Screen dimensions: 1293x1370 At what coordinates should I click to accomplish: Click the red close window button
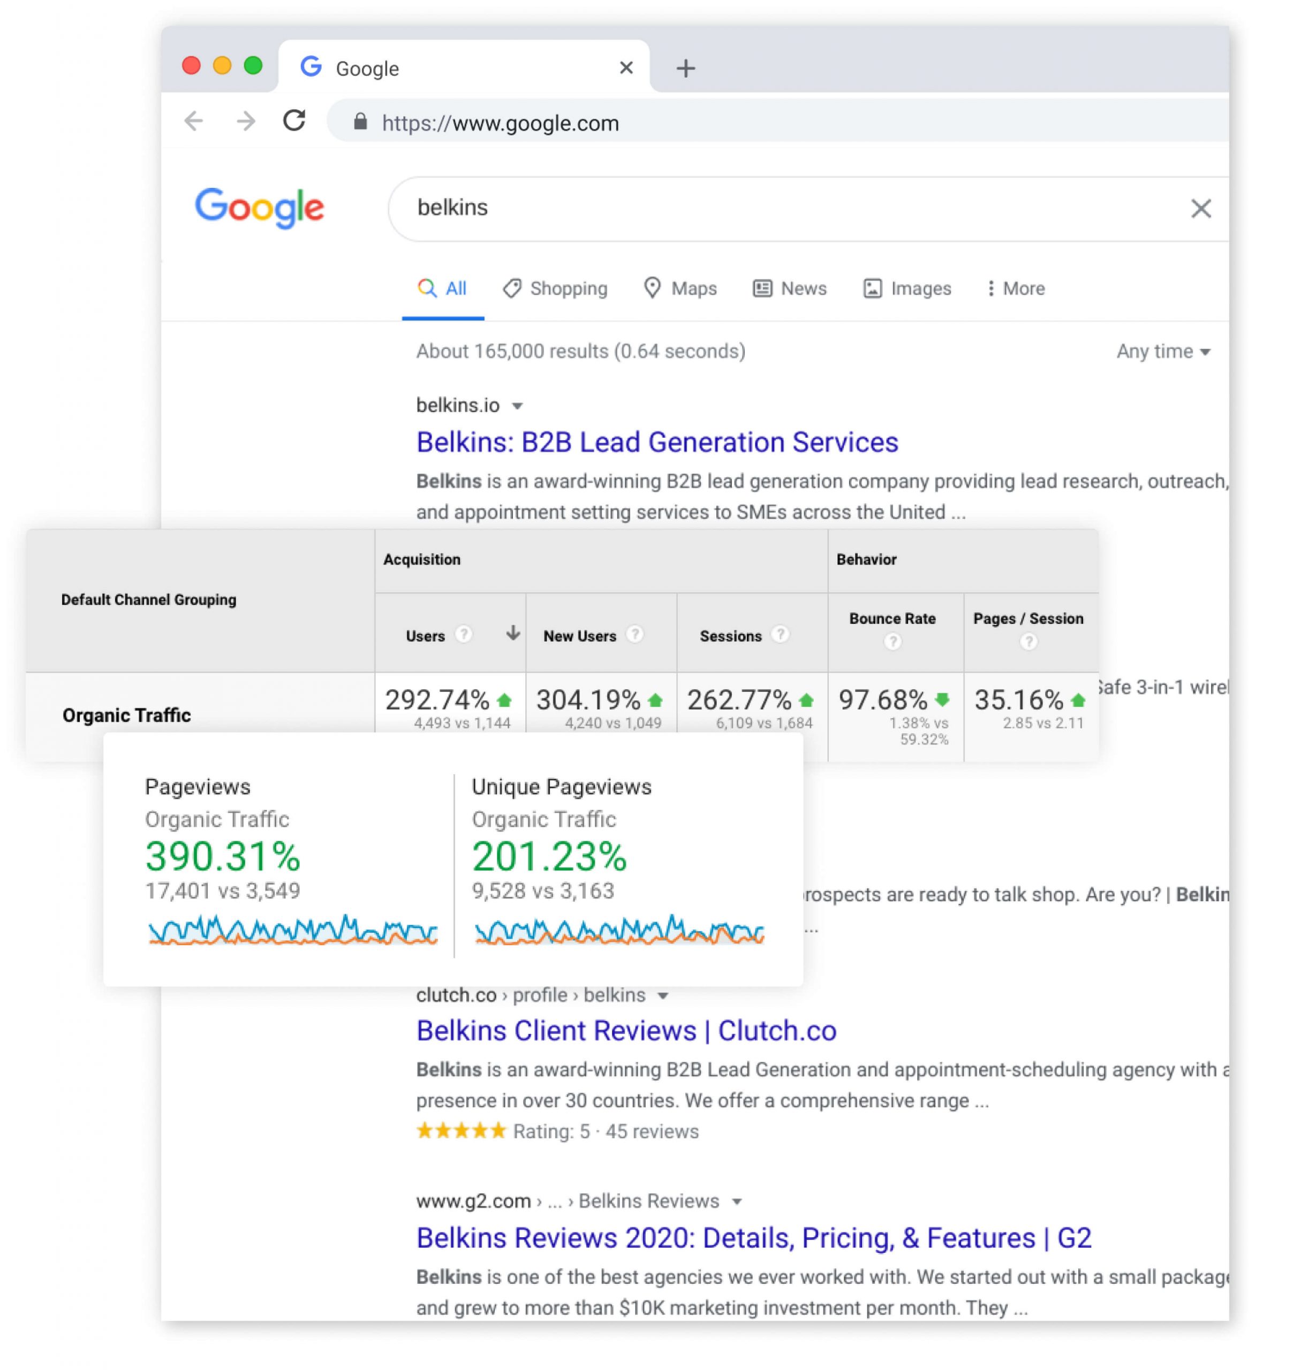click(x=191, y=65)
